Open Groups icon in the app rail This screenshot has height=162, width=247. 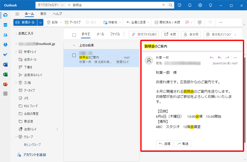pos(5,45)
